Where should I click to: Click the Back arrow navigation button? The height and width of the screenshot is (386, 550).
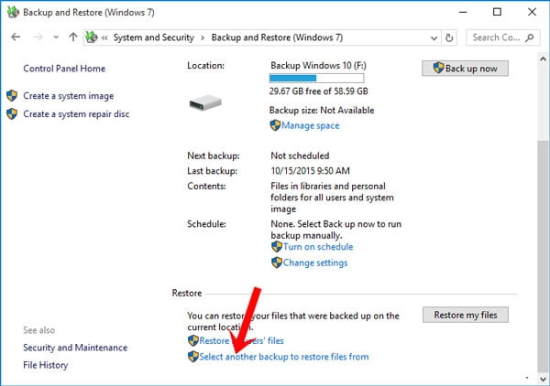(16, 38)
